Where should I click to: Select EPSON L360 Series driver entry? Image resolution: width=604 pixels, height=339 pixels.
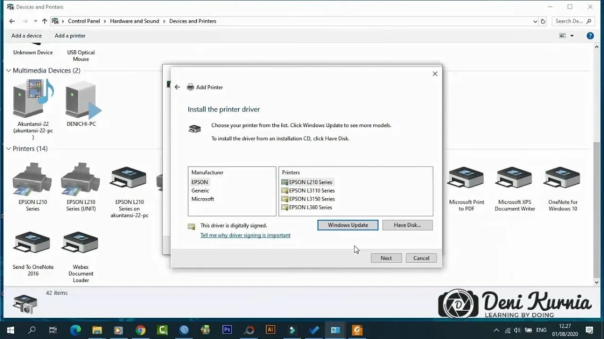307,208
